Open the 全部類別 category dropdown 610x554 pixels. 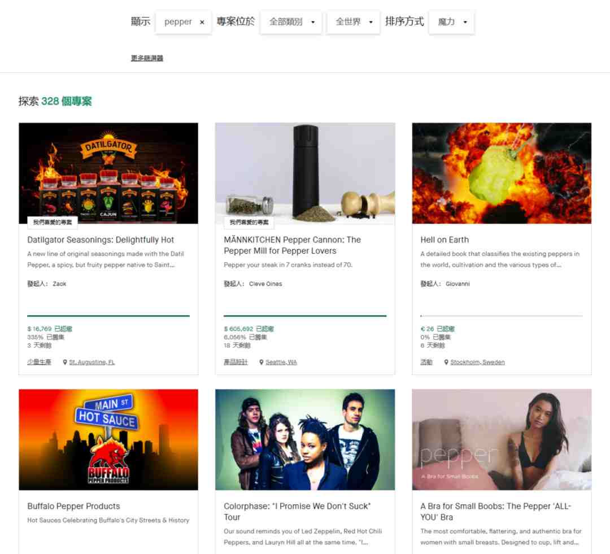click(291, 22)
